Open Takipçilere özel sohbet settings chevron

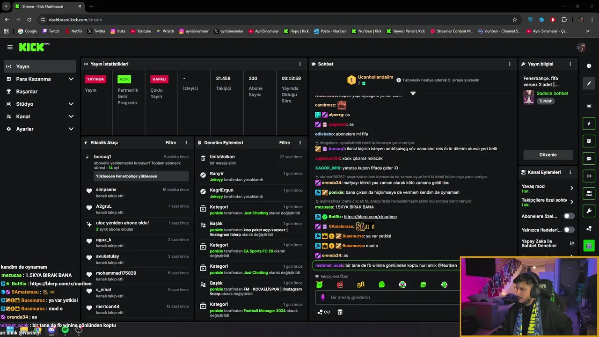[x=571, y=202]
